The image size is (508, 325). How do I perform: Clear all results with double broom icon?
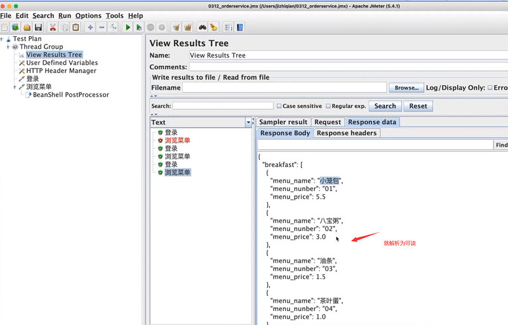coord(188,27)
